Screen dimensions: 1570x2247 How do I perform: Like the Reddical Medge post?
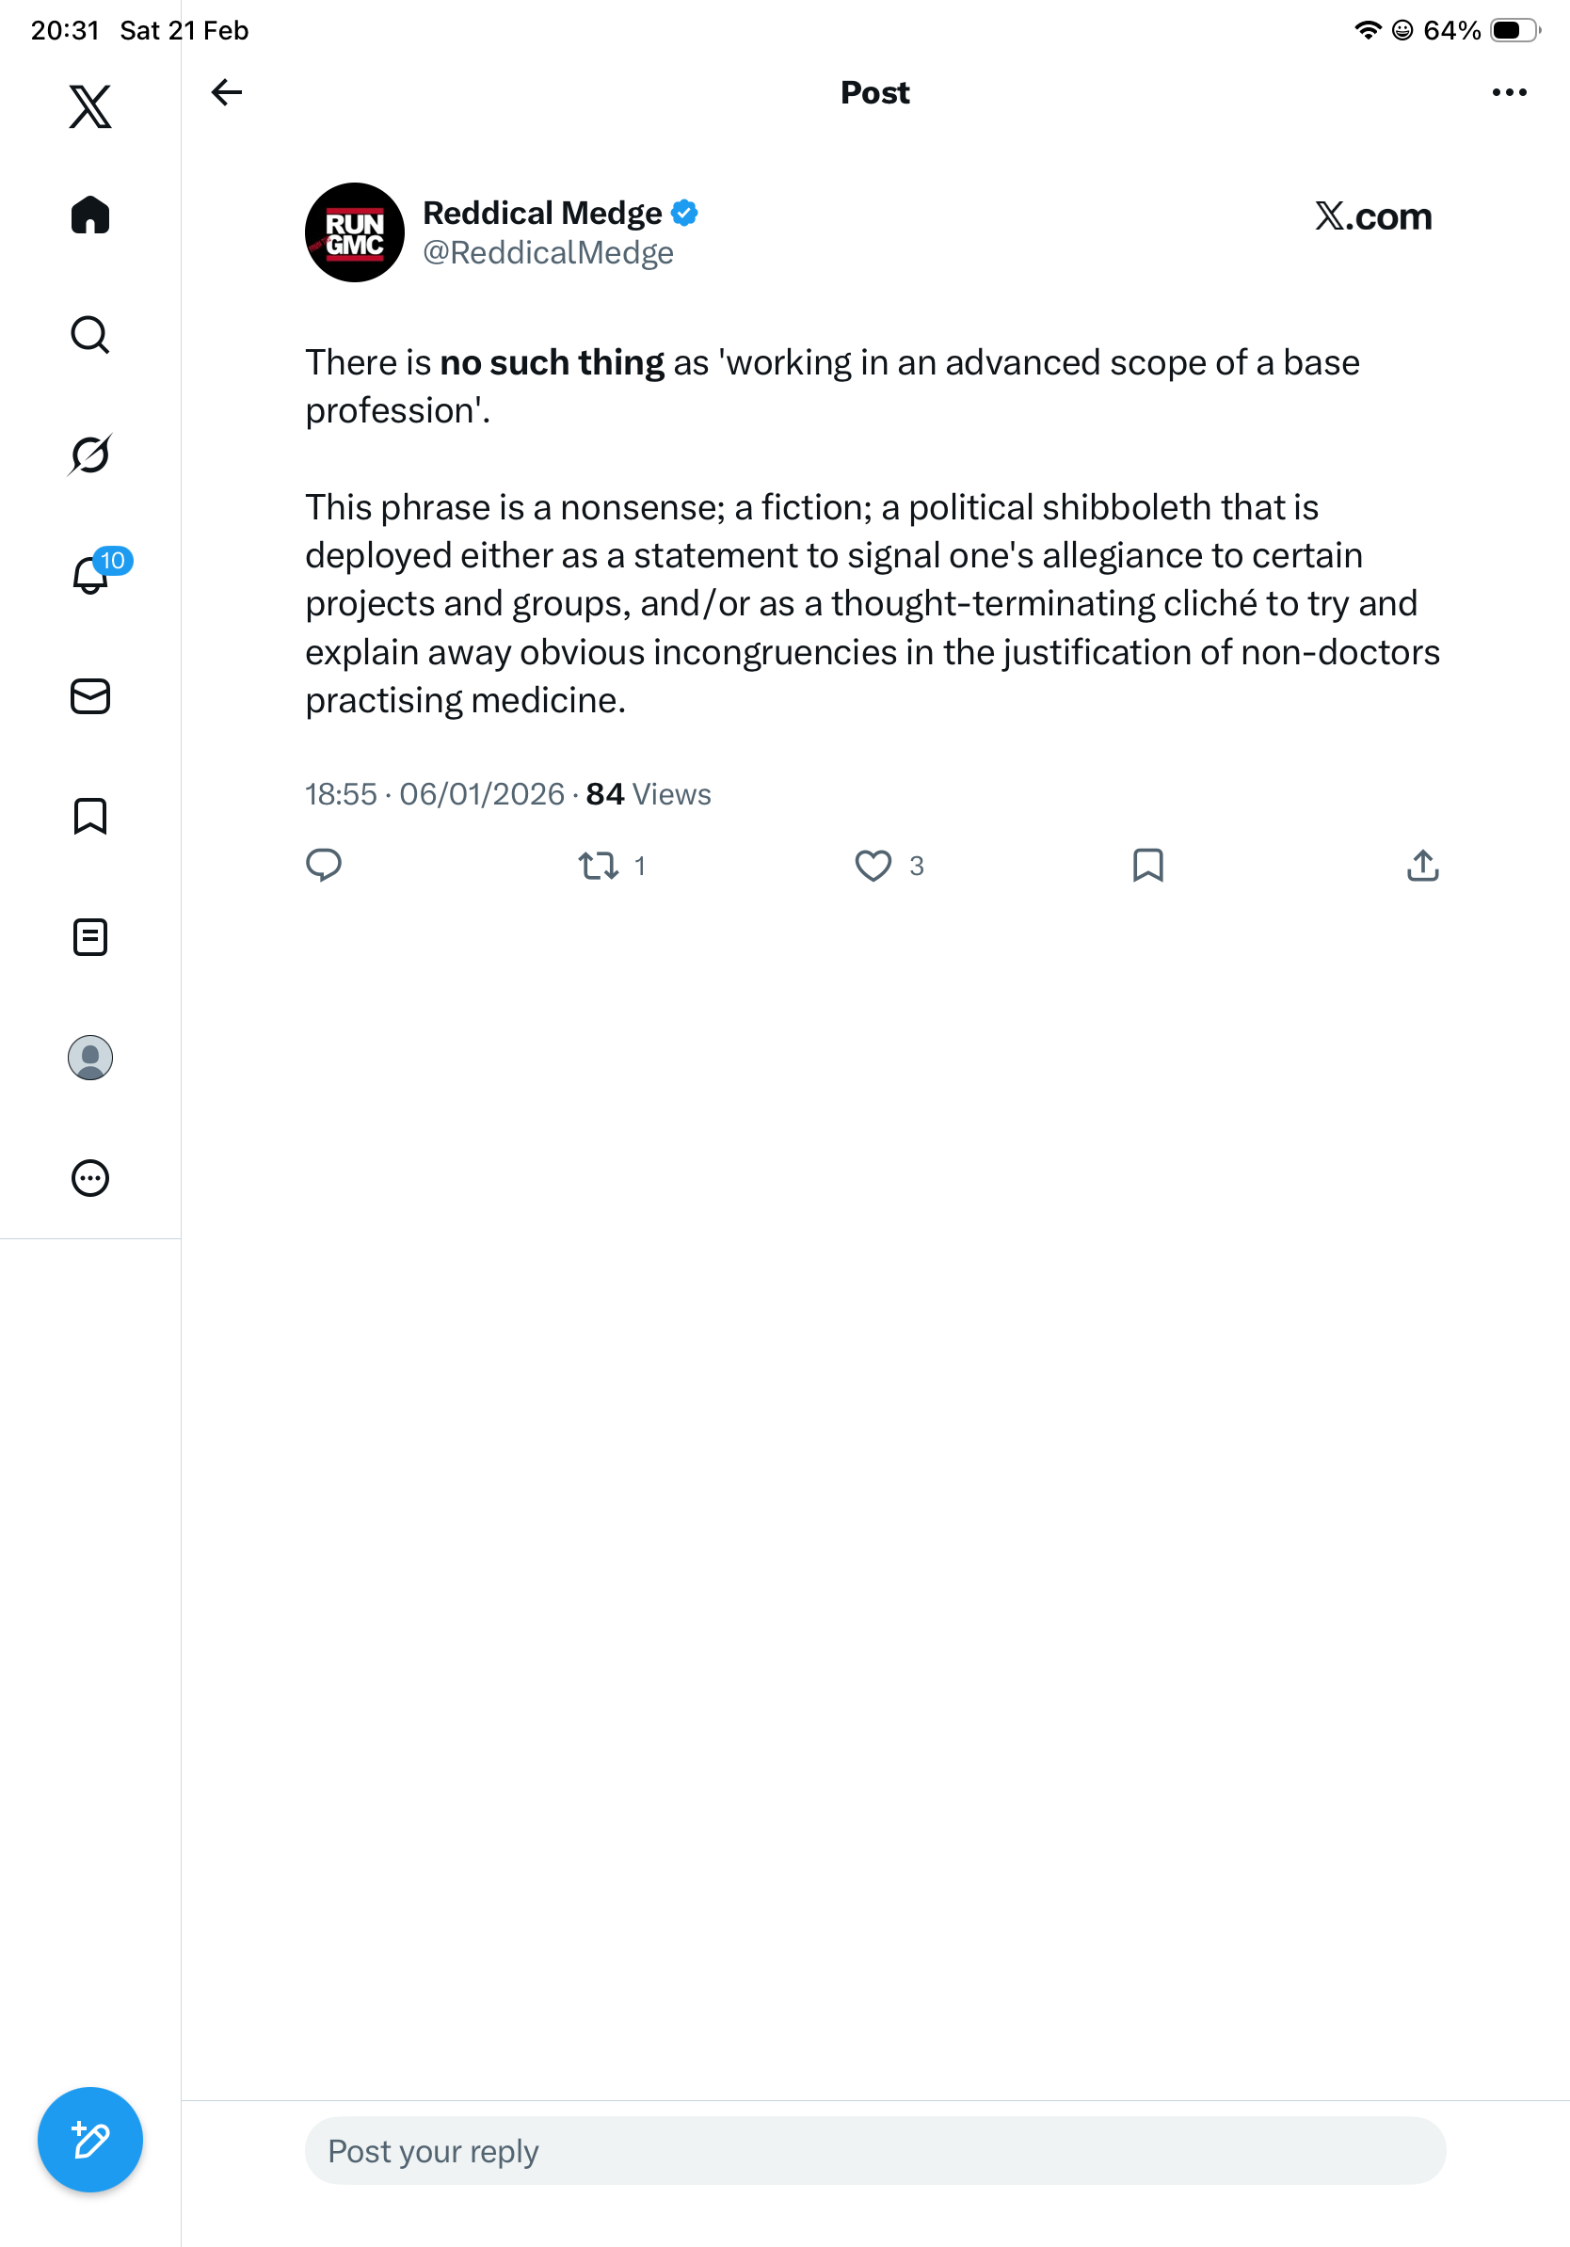pos(873,866)
